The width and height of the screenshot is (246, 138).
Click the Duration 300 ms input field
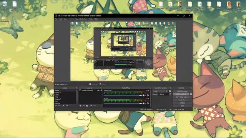pyautogui.click(x=164, y=94)
